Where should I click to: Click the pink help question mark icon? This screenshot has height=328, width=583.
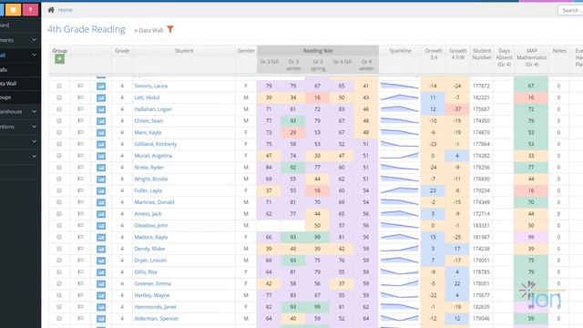pyautogui.click(x=30, y=10)
